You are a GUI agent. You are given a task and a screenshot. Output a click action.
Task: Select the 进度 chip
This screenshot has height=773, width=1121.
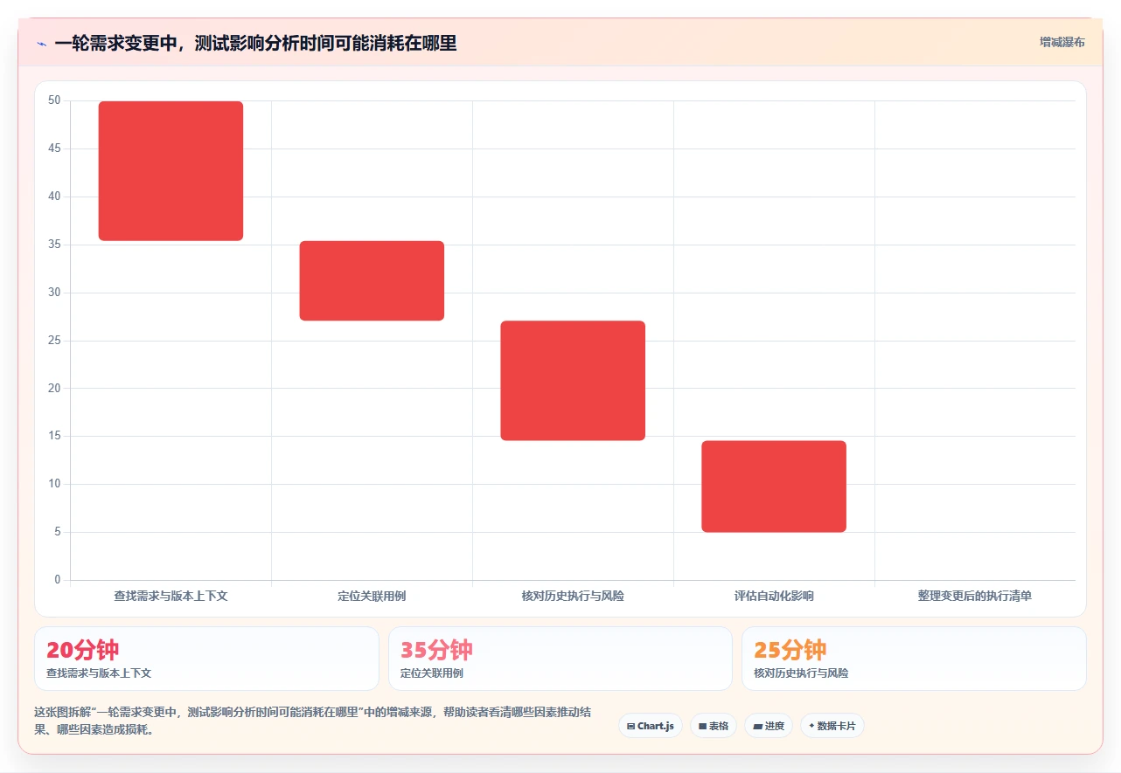coord(769,726)
